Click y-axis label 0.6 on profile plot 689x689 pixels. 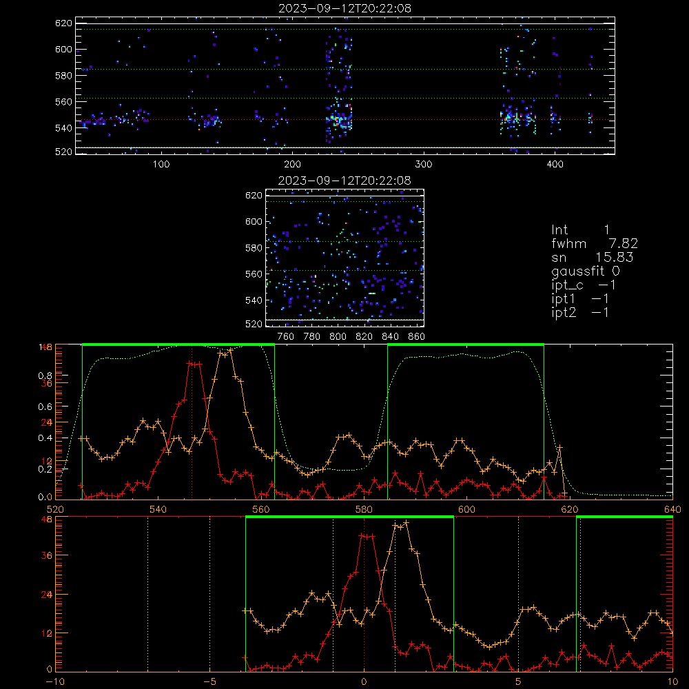click(45, 407)
